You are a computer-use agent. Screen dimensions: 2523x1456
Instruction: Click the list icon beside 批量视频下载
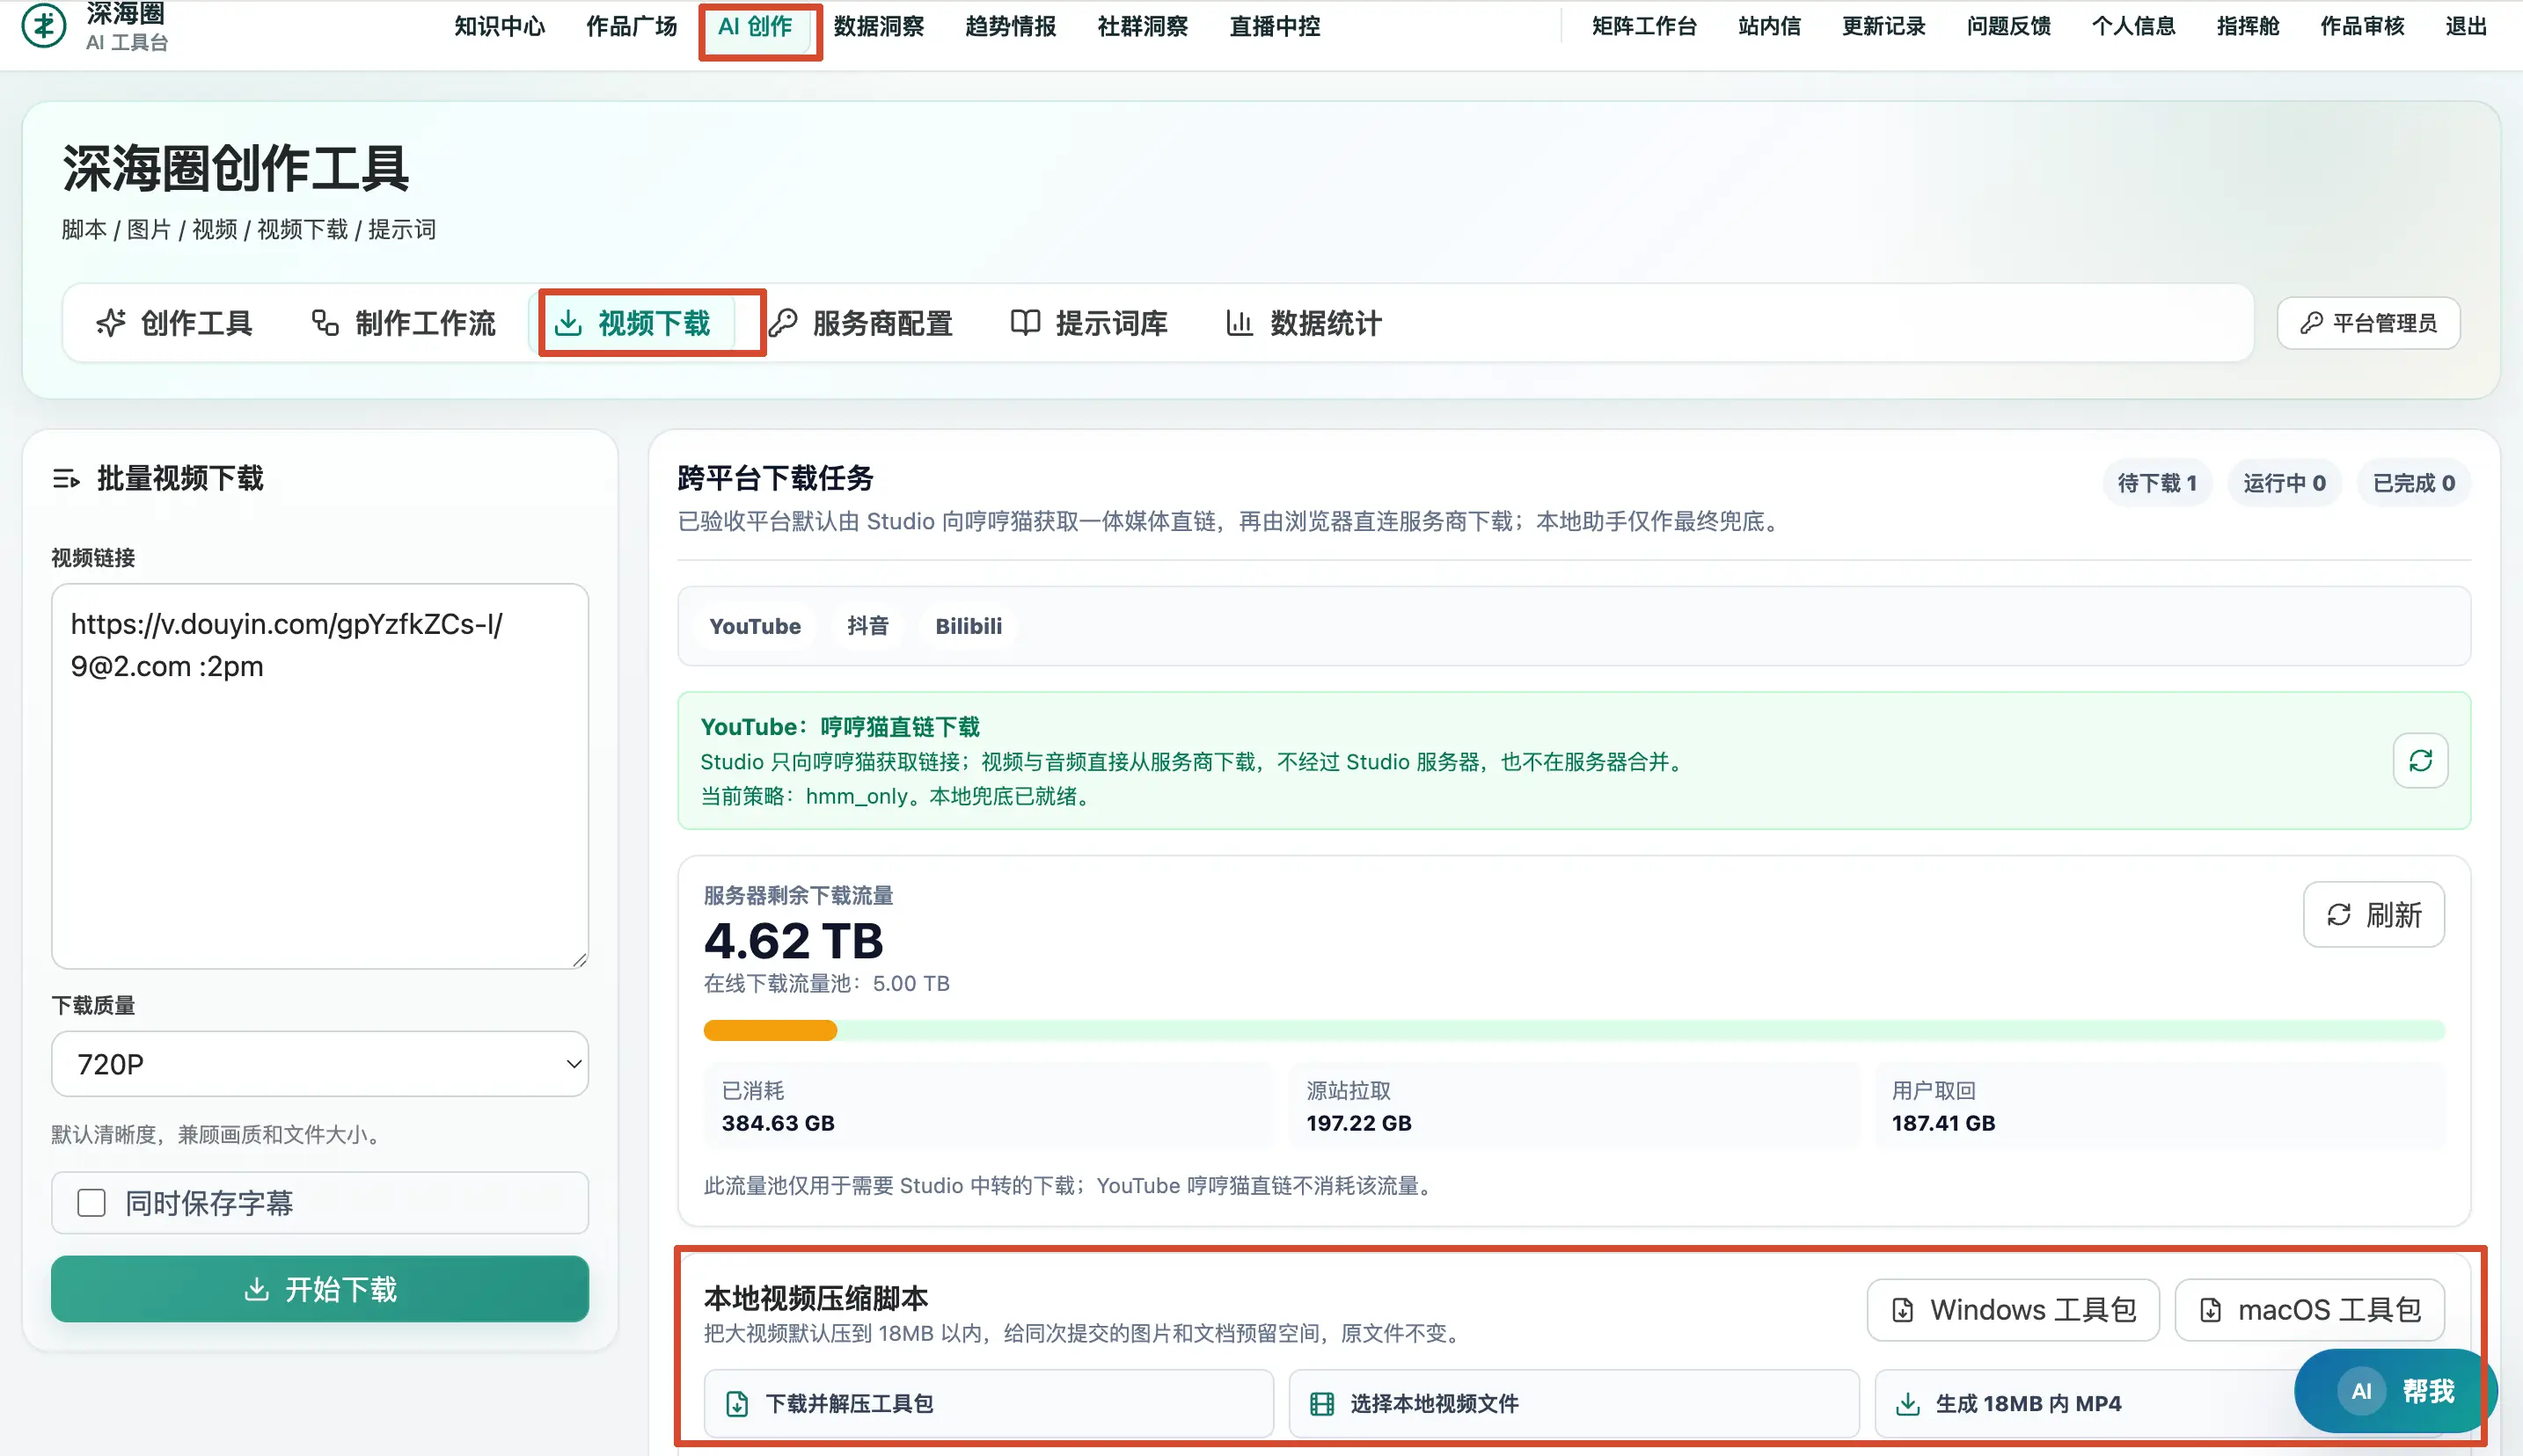click(x=66, y=479)
